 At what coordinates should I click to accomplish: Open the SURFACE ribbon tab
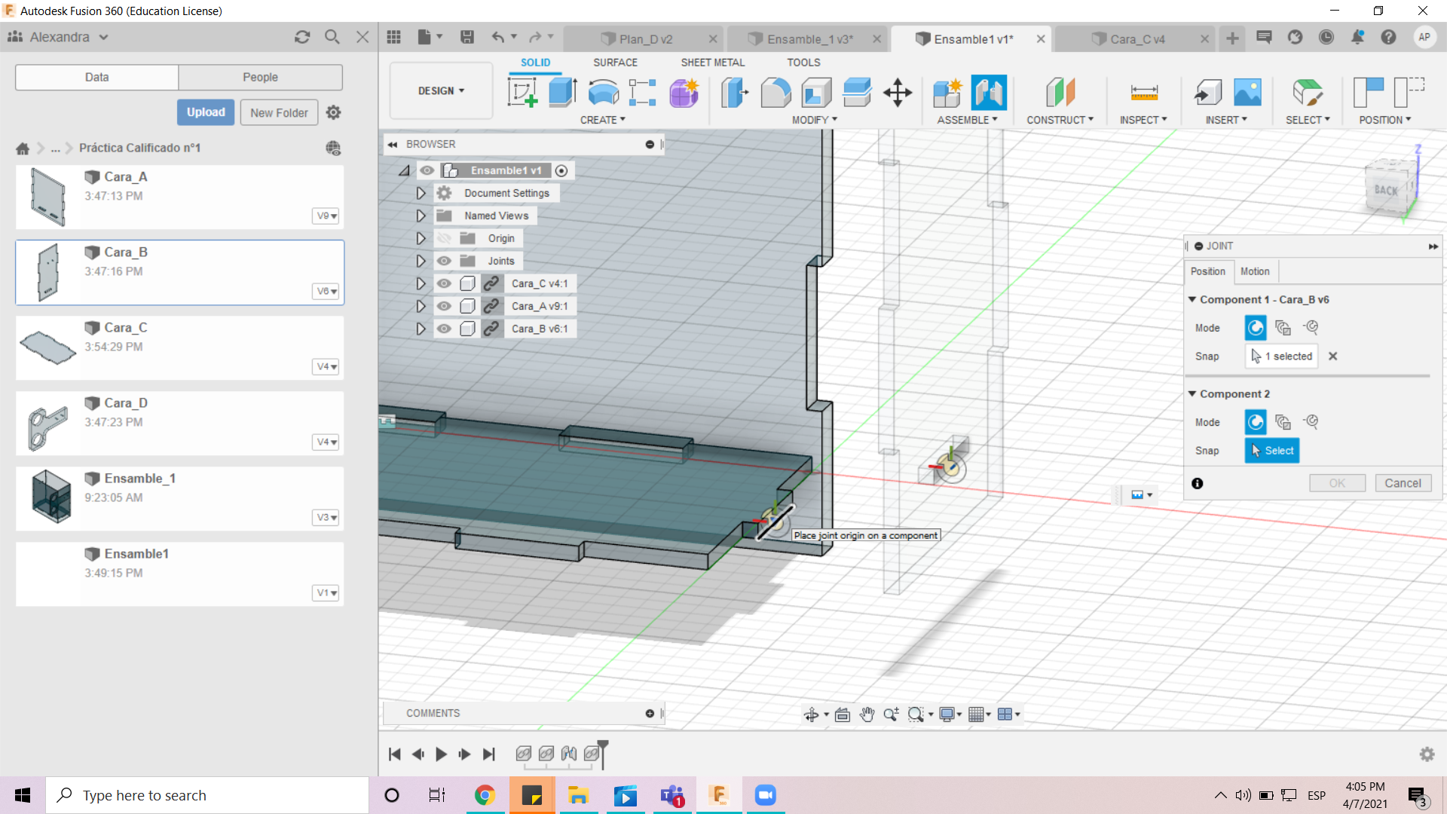coord(615,62)
